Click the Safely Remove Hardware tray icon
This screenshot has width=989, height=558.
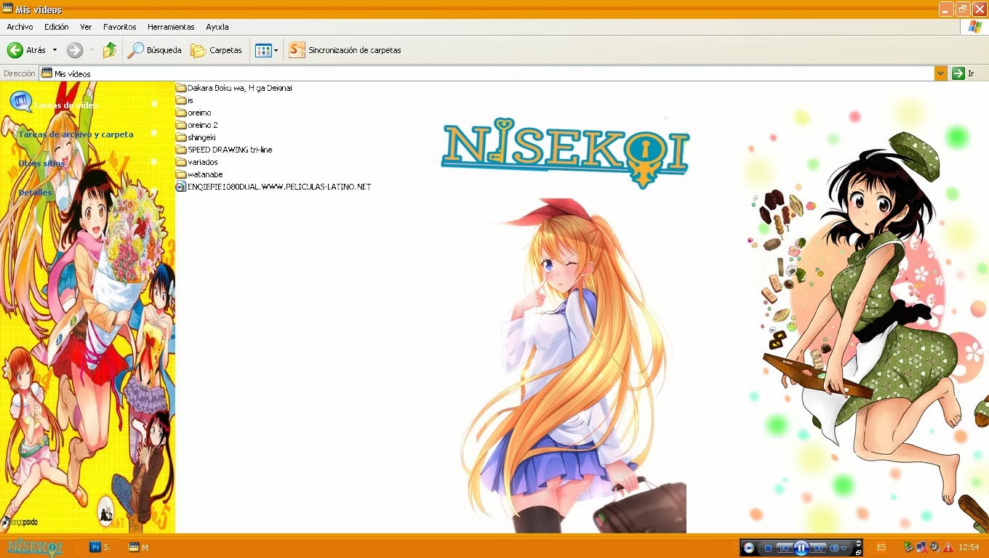(908, 547)
